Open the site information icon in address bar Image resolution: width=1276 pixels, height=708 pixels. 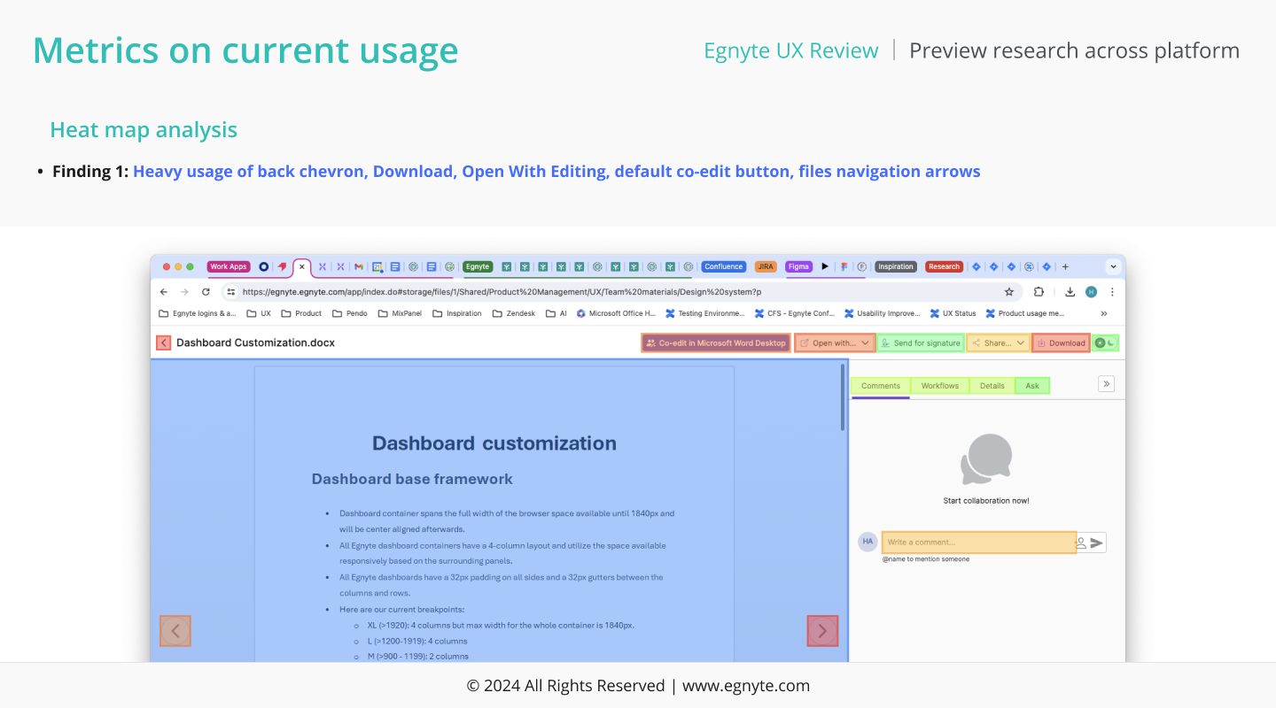230,291
